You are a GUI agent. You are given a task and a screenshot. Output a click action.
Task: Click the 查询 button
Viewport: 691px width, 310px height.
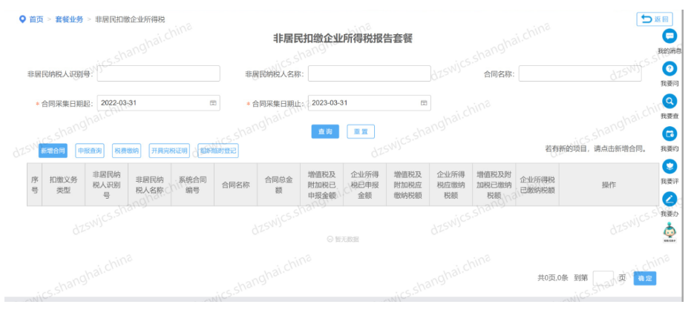click(x=325, y=132)
